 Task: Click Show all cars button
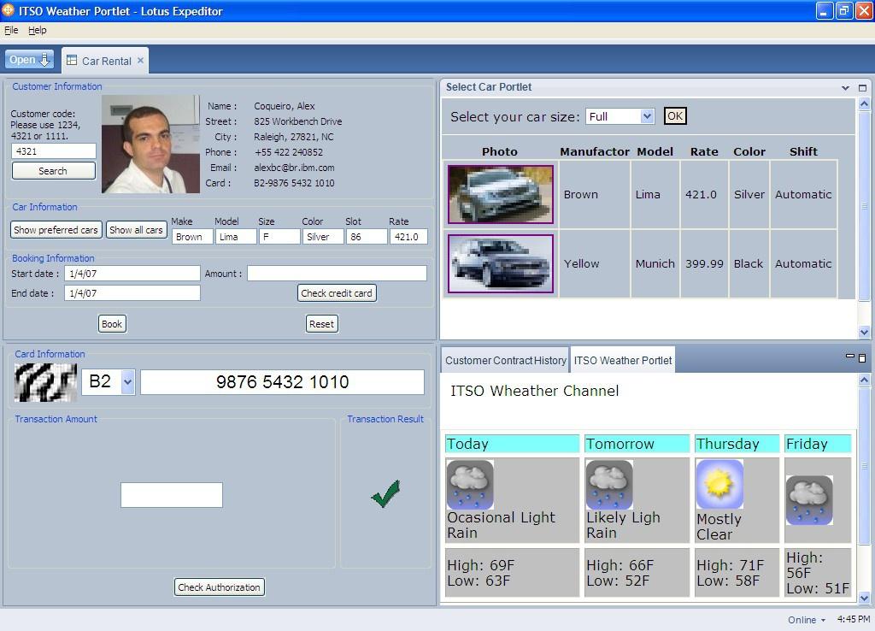(136, 230)
